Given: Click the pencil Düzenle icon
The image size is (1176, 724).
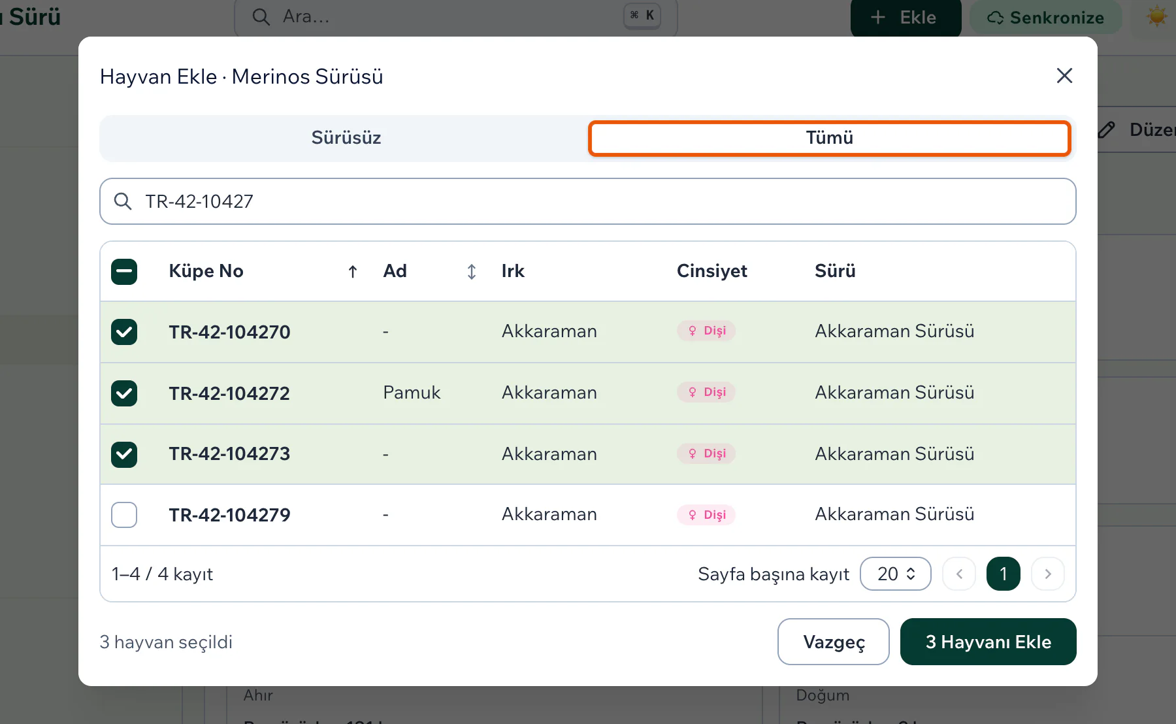Looking at the screenshot, I should click(x=1106, y=129).
